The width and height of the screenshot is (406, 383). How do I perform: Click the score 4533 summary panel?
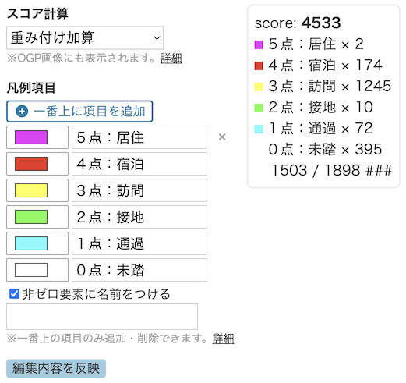323,96
